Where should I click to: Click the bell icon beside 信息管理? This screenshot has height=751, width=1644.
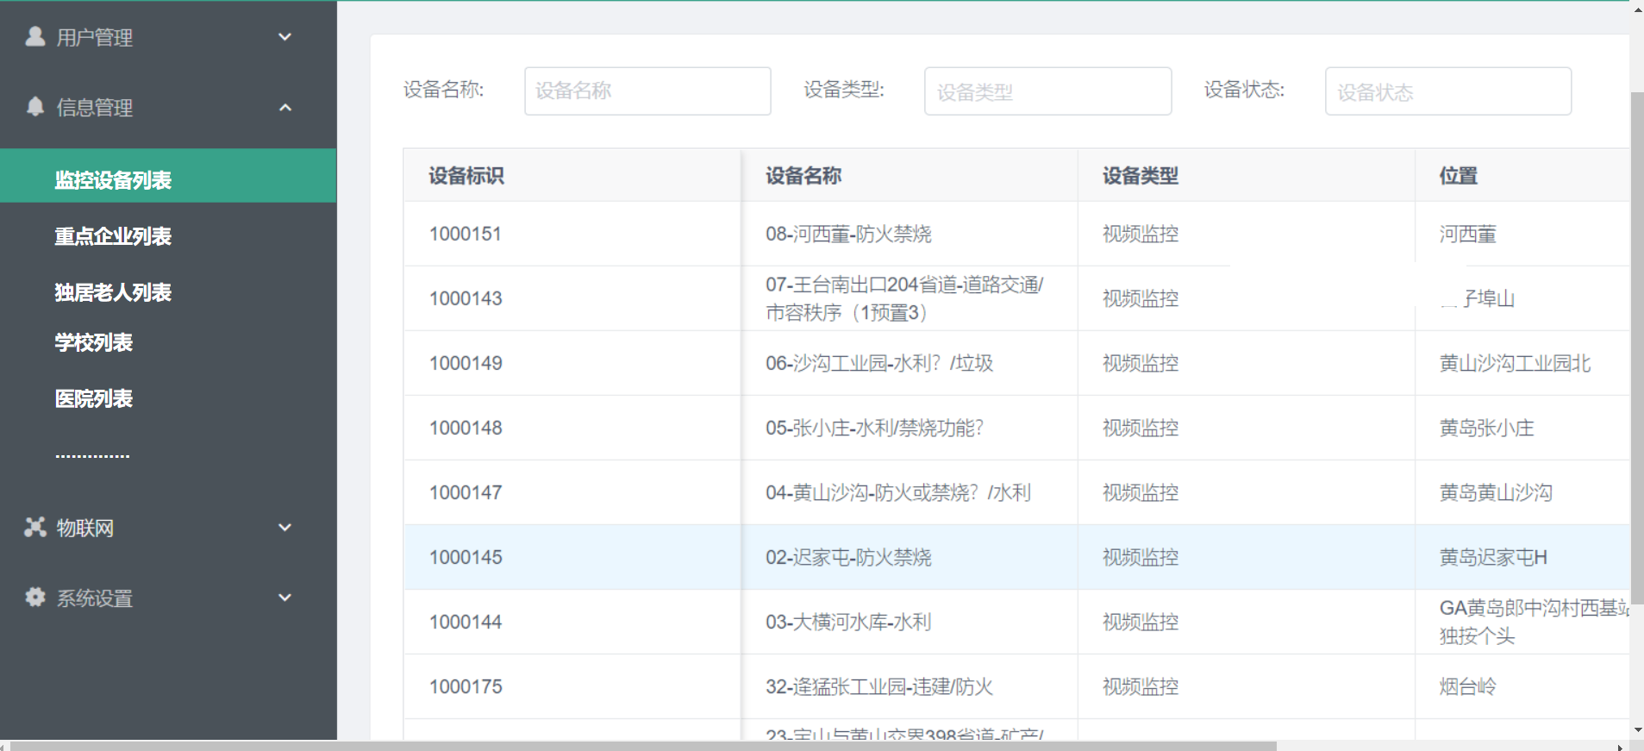pos(35,106)
